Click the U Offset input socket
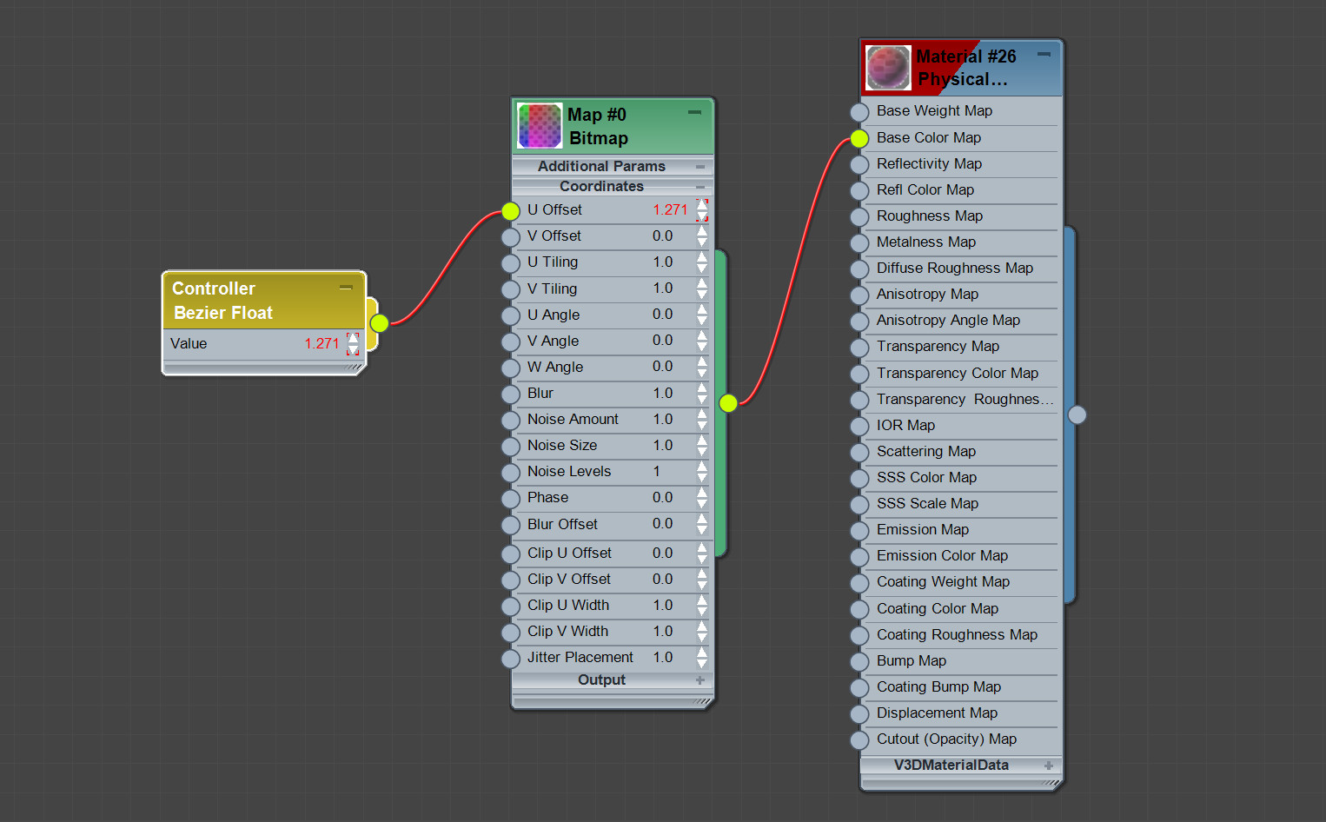1326x822 pixels. (x=511, y=210)
